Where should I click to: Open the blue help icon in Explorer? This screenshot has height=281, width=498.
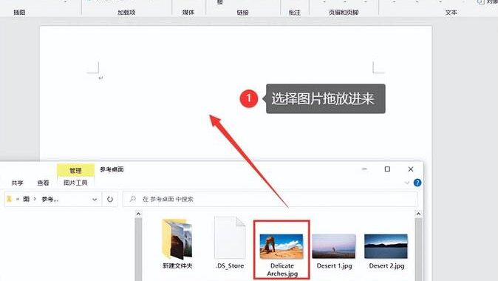(x=417, y=183)
